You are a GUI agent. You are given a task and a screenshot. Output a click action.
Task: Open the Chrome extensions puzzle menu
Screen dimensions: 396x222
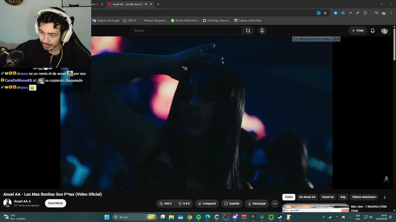tap(365, 13)
